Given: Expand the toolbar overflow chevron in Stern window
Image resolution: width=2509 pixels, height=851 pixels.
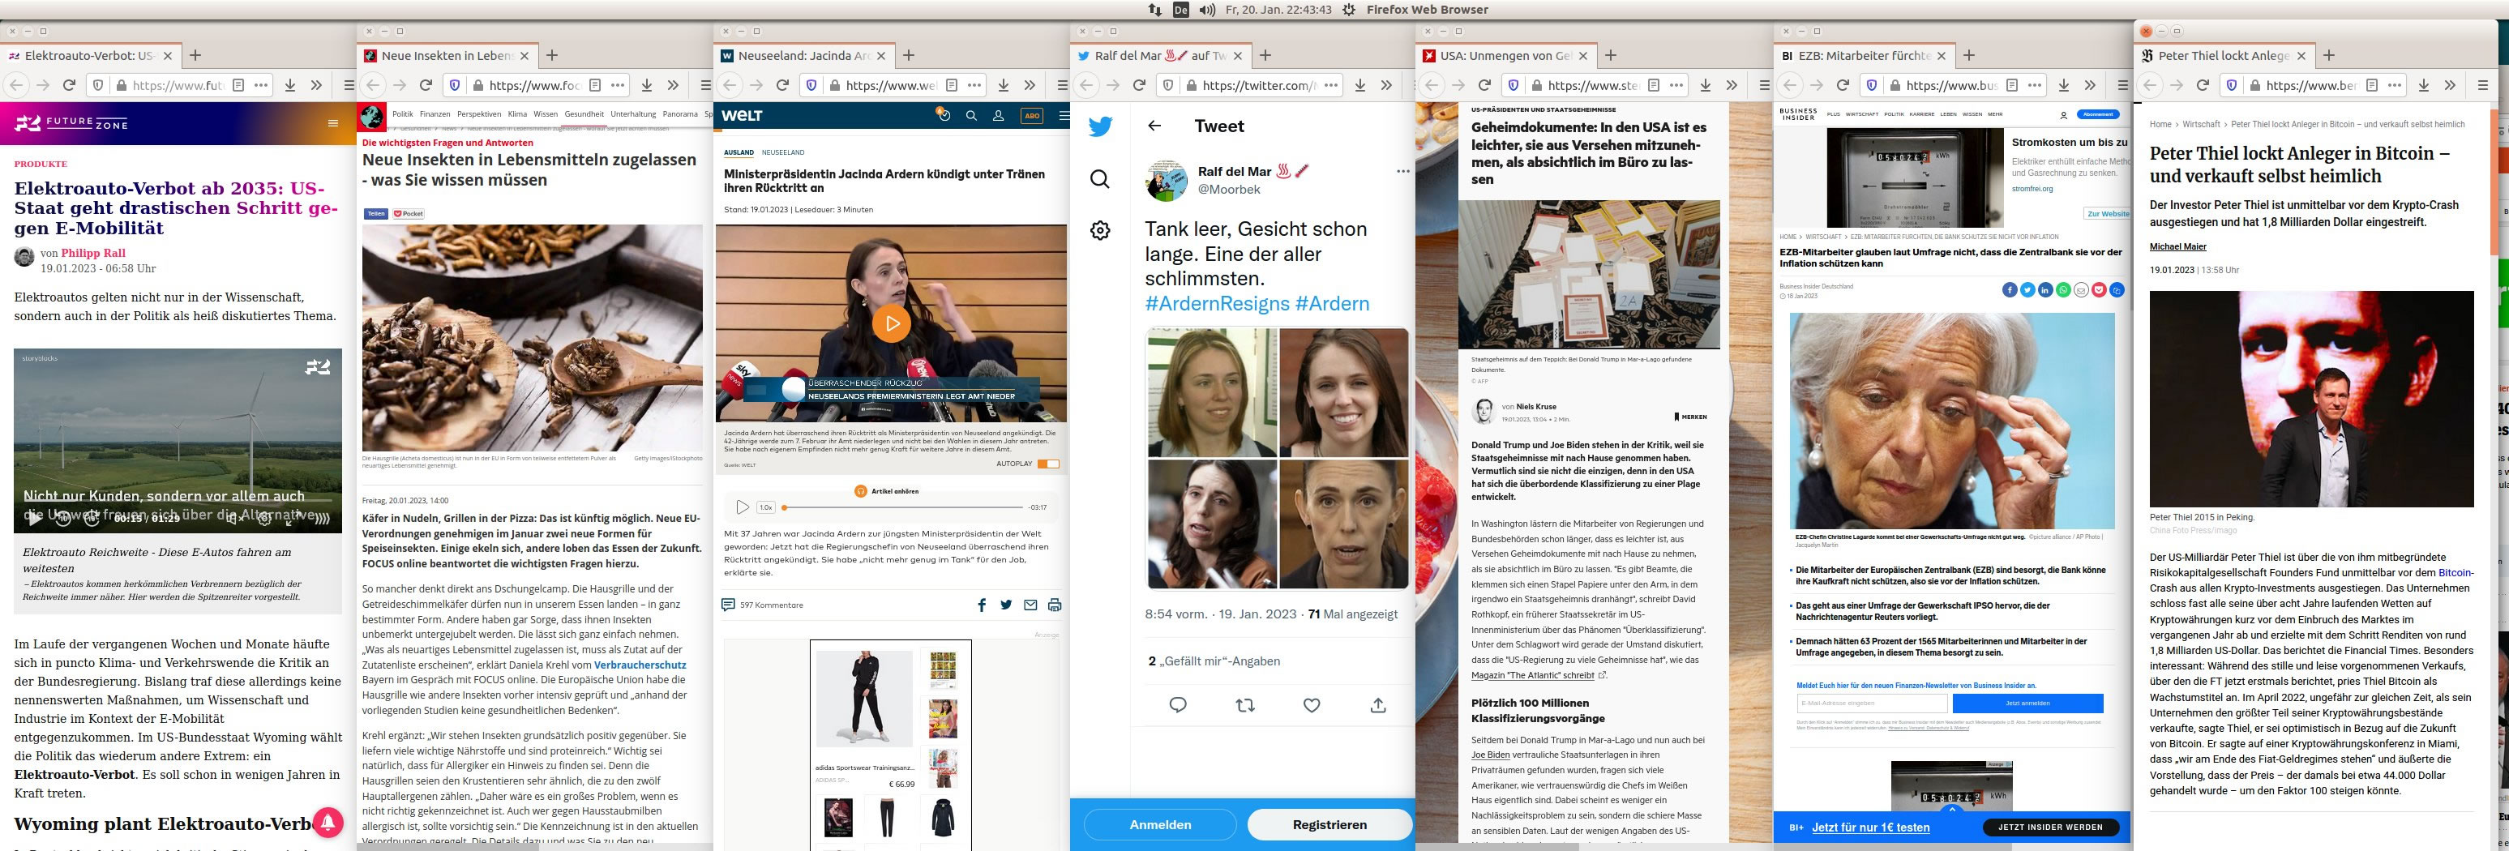Looking at the screenshot, I should click(1732, 86).
